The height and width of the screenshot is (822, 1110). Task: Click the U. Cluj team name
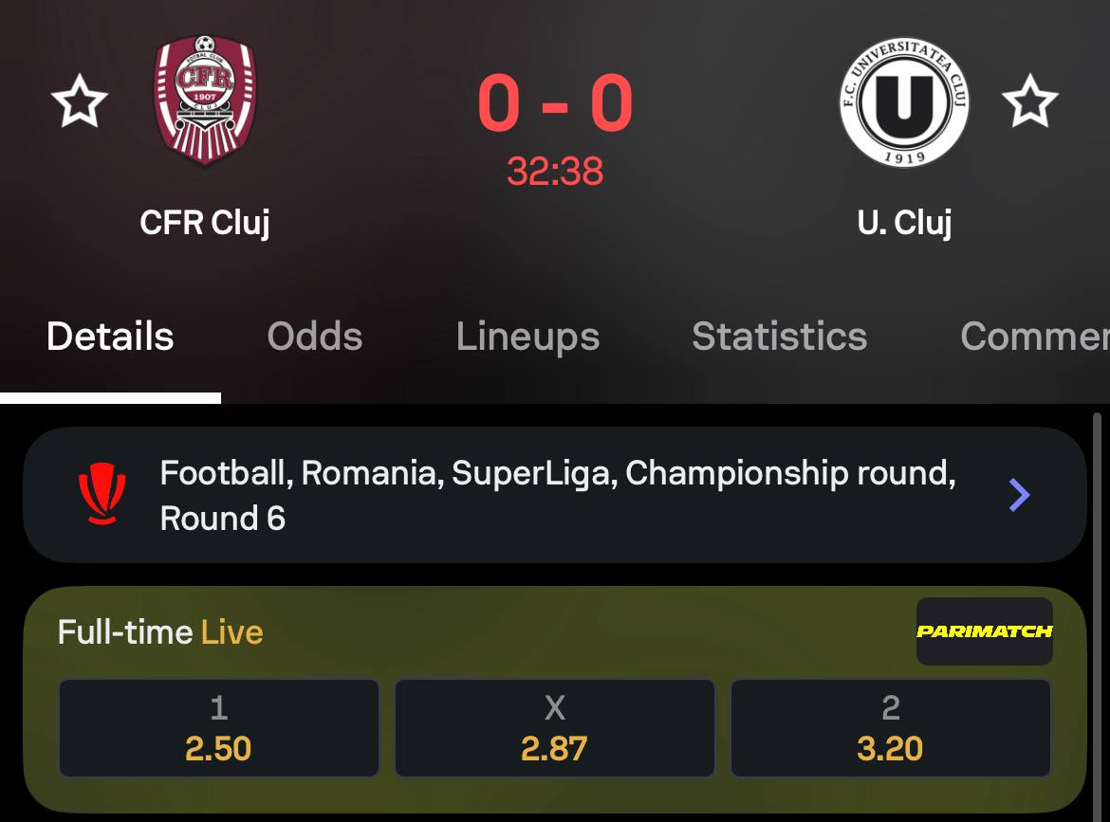pos(904,223)
